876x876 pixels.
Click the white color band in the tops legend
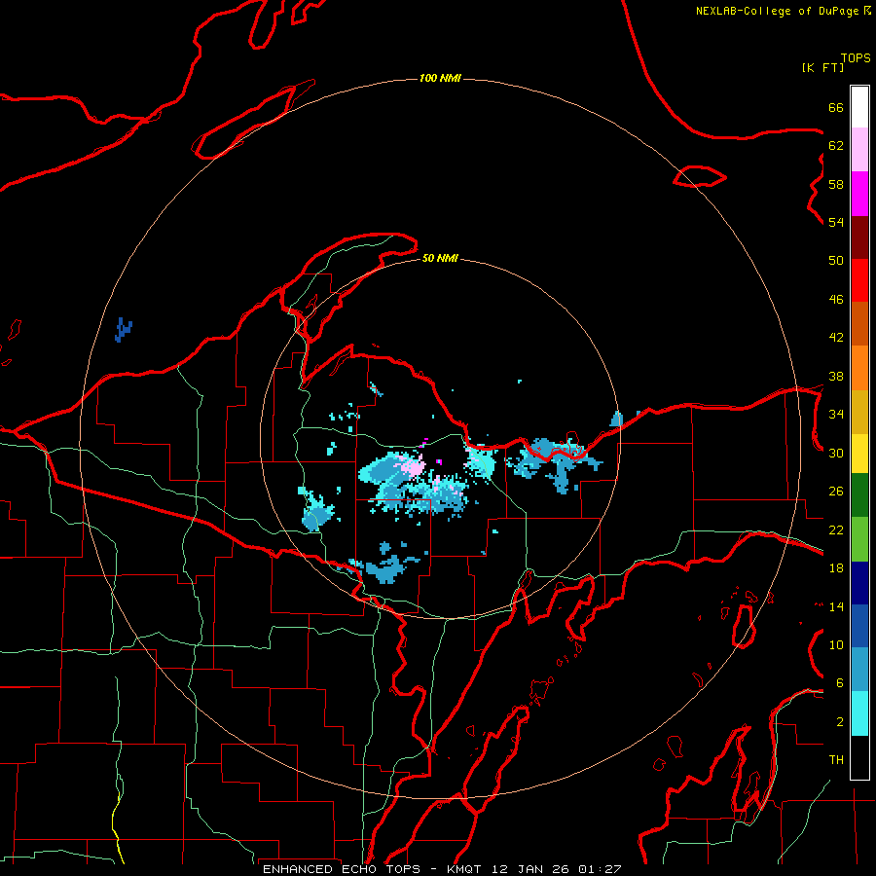(x=859, y=107)
